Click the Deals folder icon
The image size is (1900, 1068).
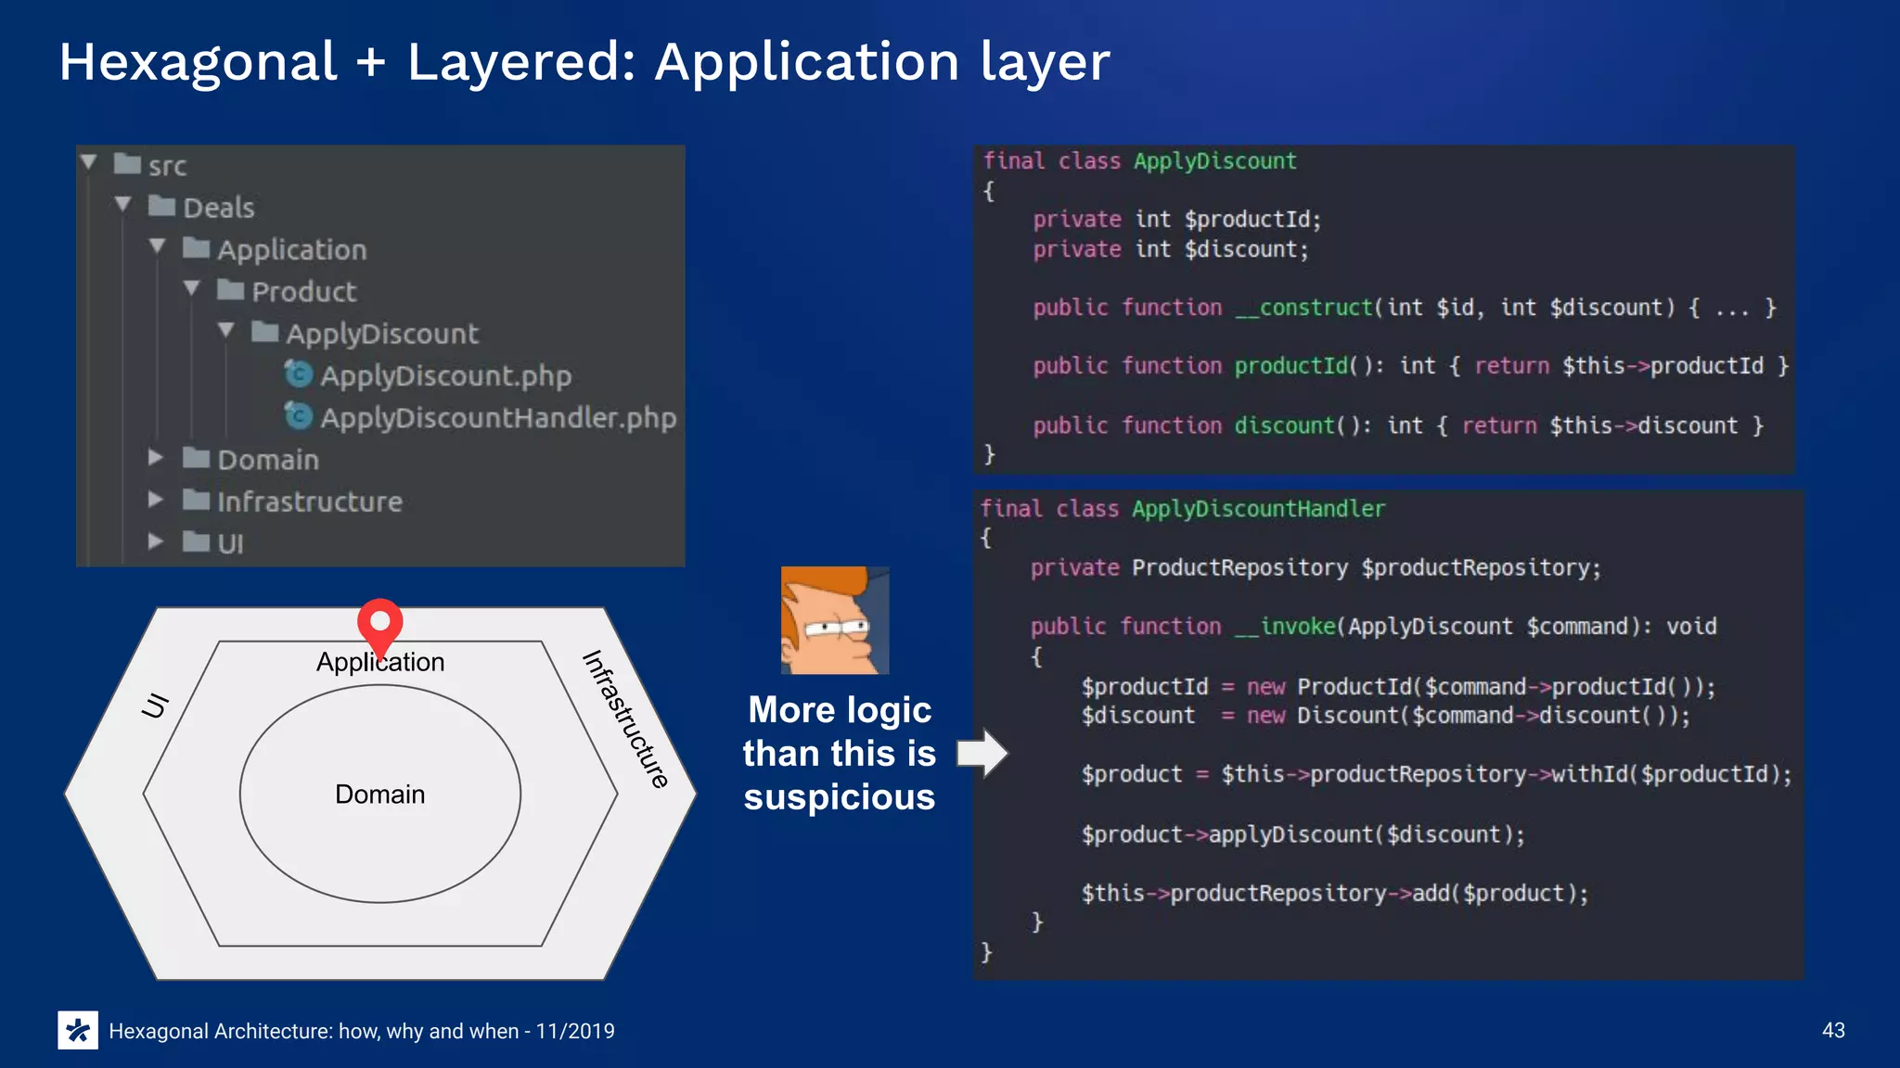click(x=161, y=206)
